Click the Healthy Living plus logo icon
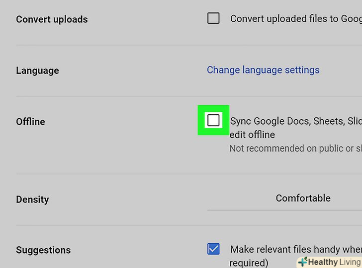Screen dimensions: 362x268 pos(302,262)
